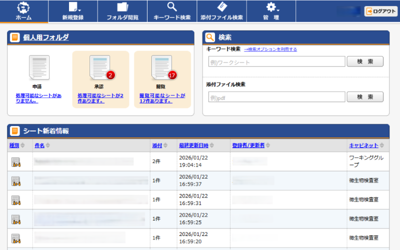
Task: Click the sheet icon in the 16:59:20 row
Action: click(16, 237)
